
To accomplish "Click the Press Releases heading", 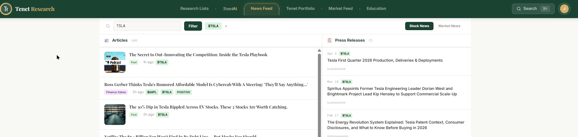I will tap(350, 40).
